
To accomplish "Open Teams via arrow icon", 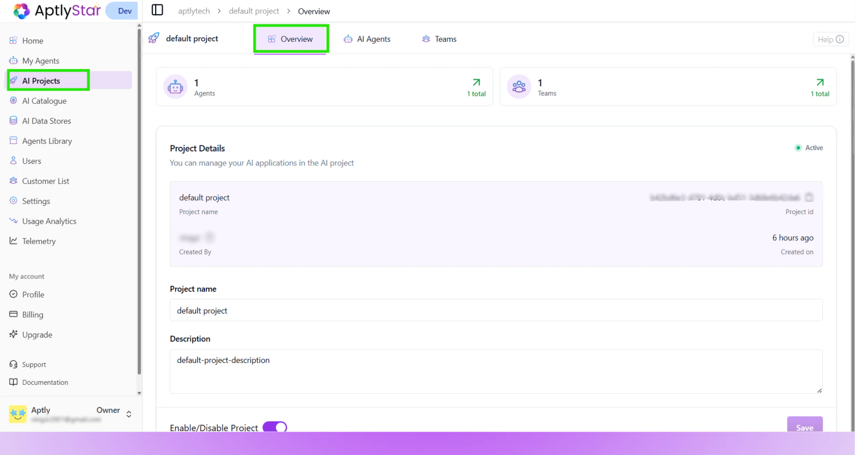I will pos(820,82).
